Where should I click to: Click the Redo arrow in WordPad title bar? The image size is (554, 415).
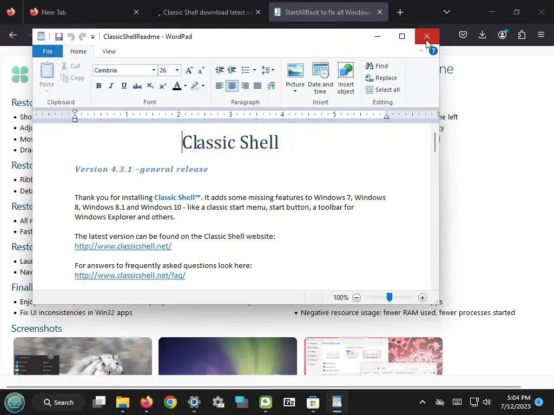[x=82, y=36]
